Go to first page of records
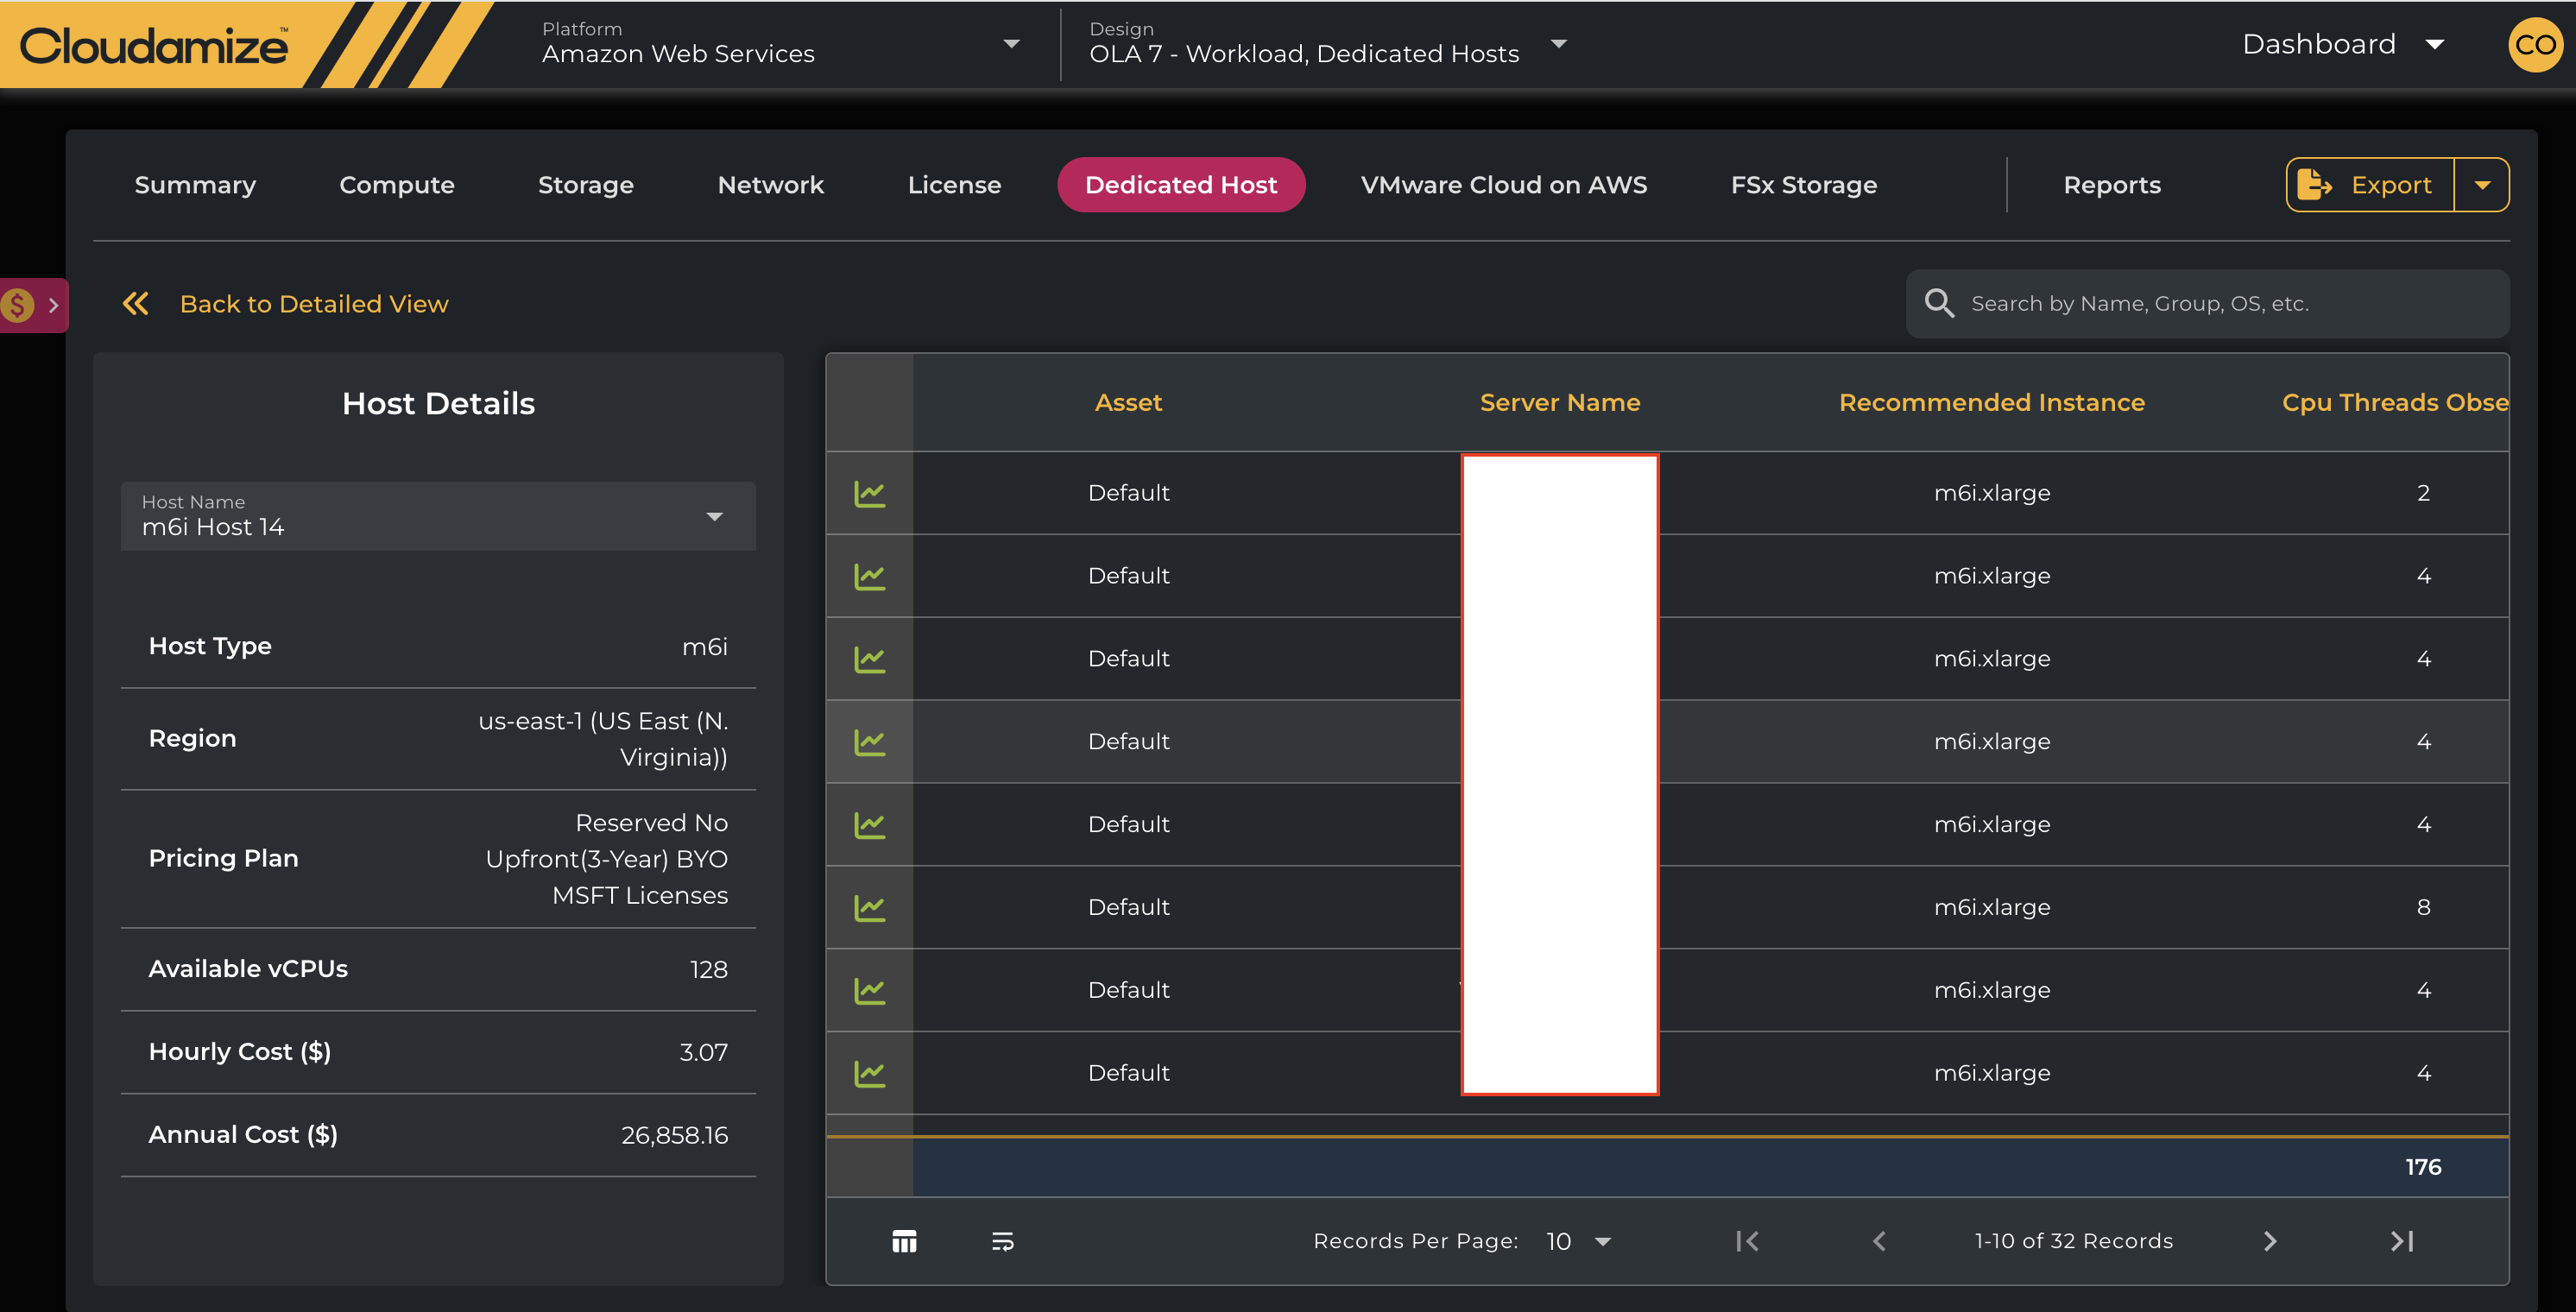This screenshot has height=1312, width=2576. coord(1747,1241)
